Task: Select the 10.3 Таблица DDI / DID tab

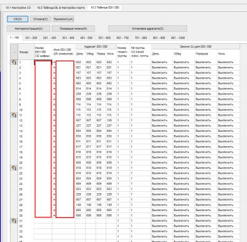Action: pyautogui.click(x=105, y=7)
